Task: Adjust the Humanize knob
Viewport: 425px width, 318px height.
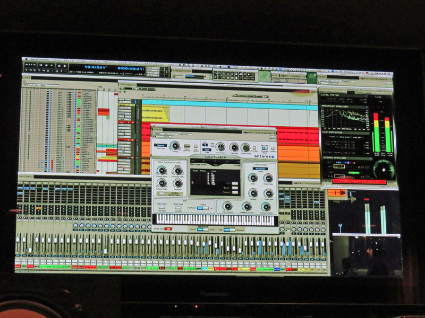Action: pyautogui.click(x=177, y=183)
